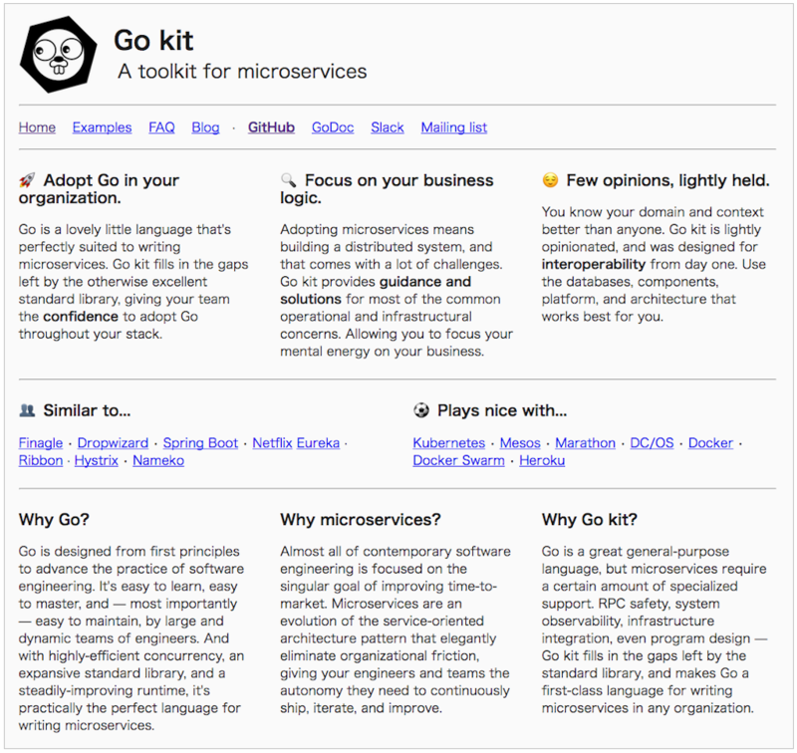Visit the Heroku link
The image size is (797, 753).
point(542,460)
